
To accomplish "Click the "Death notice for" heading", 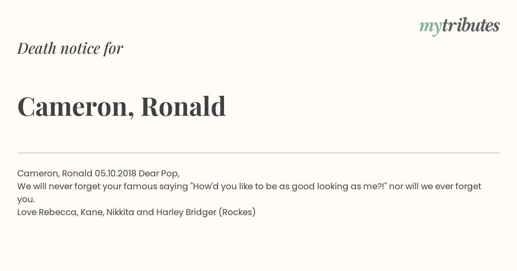I will point(70,49).
